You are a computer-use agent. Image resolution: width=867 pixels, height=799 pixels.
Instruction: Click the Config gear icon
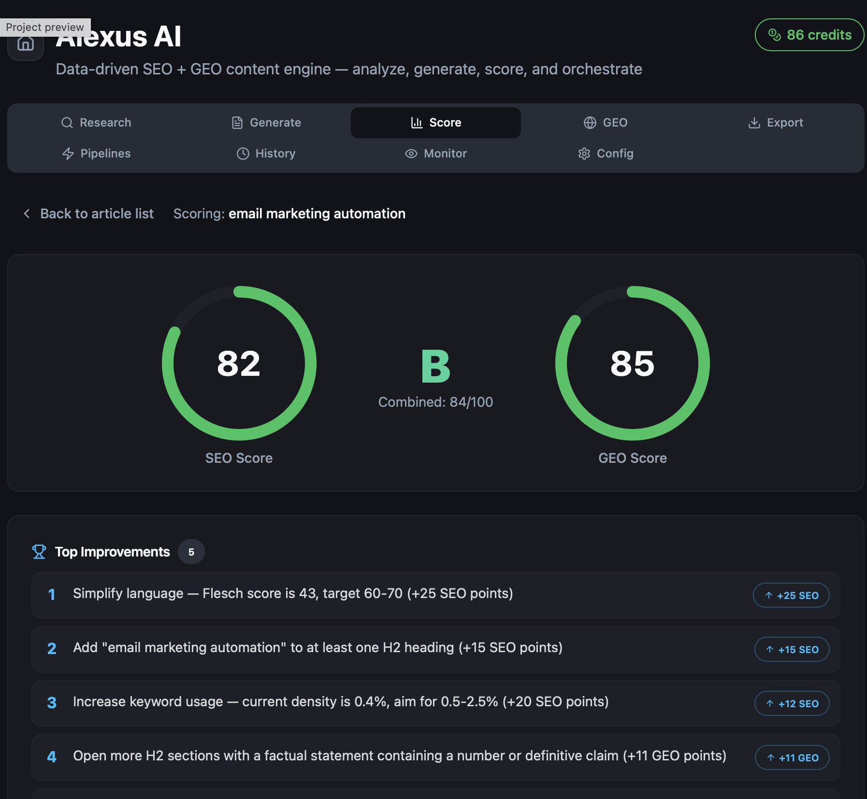pos(584,154)
